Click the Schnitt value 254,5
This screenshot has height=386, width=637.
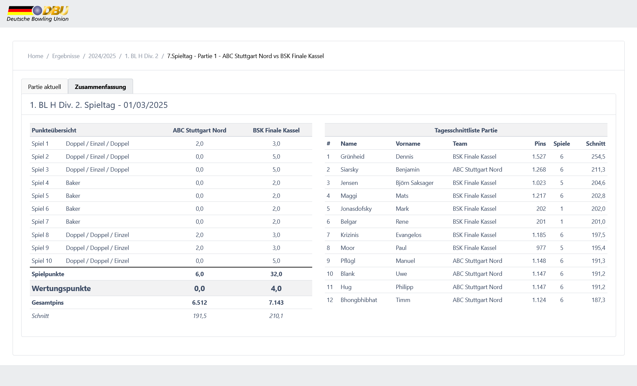pyautogui.click(x=599, y=157)
